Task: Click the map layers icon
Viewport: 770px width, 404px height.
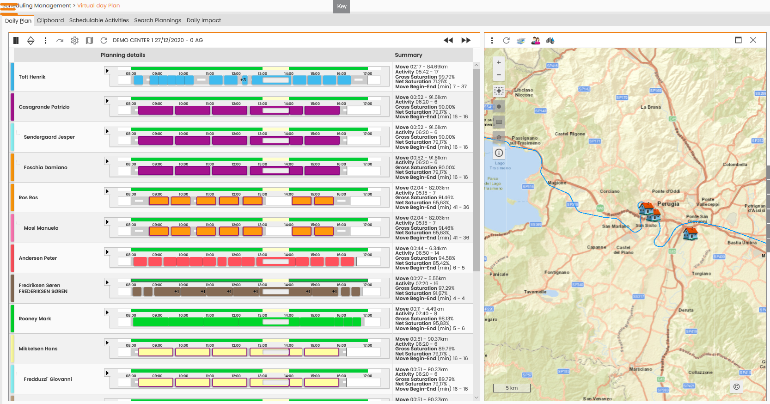Action: 521,40
